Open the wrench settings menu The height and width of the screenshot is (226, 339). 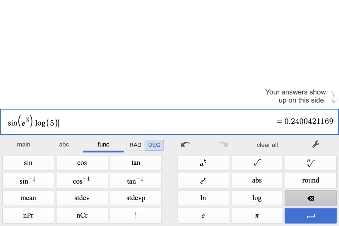[x=315, y=144]
